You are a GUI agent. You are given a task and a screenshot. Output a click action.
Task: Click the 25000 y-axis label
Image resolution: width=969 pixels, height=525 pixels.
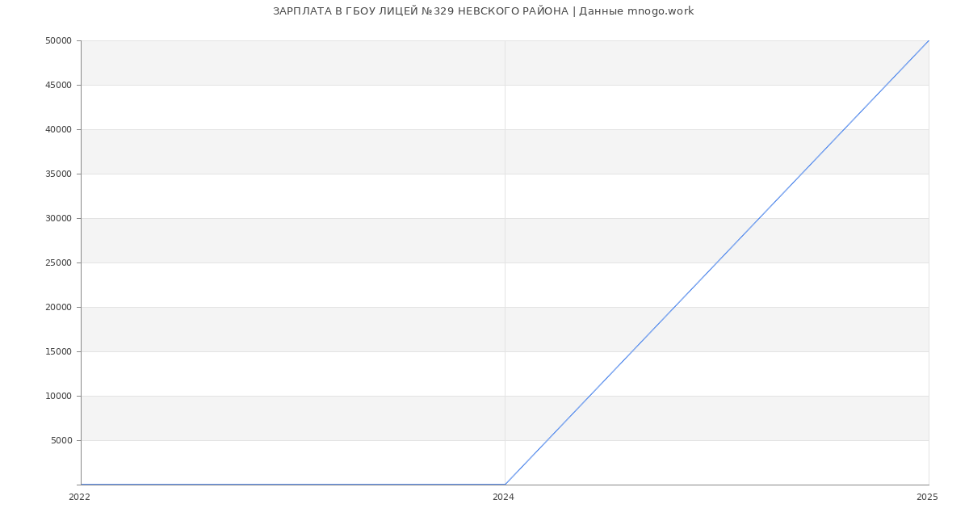point(58,262)
